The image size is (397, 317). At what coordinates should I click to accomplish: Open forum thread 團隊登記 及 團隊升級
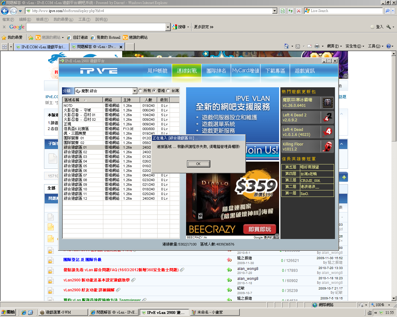pos(83,260)
